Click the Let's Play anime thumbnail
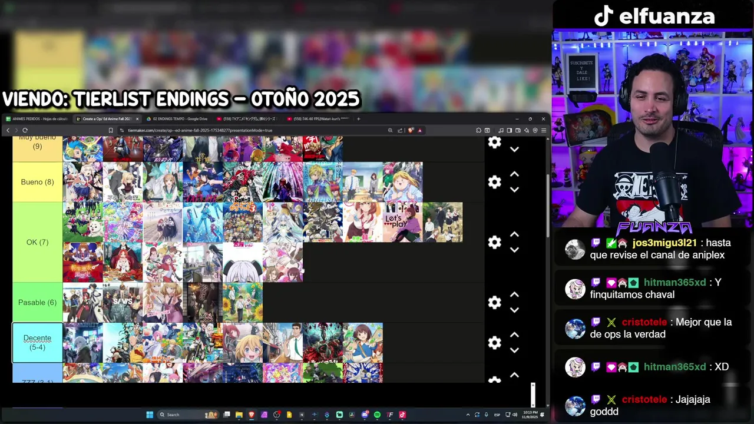Screen dimensions: 754x424 click(402, 222)
